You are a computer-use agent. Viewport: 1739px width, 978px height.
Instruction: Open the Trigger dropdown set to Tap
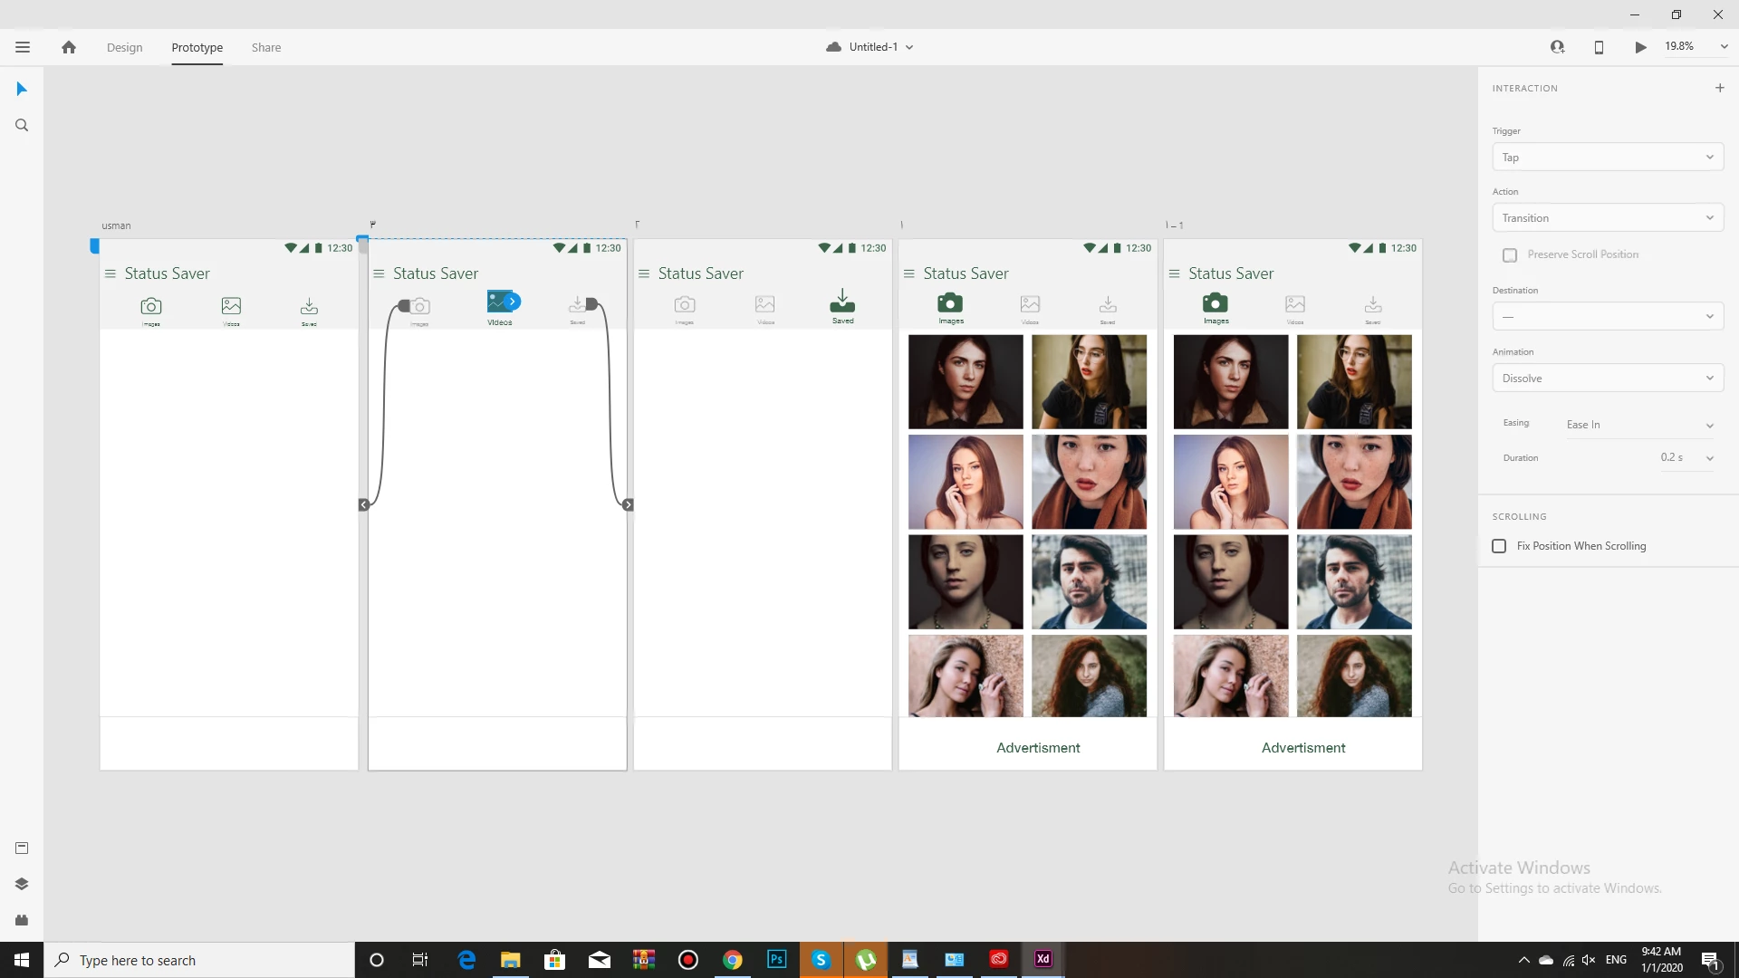[x=1607, y=158]
